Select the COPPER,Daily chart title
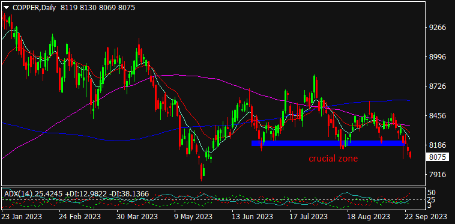This screenshot has width=455, height=224. coord(35,8)
